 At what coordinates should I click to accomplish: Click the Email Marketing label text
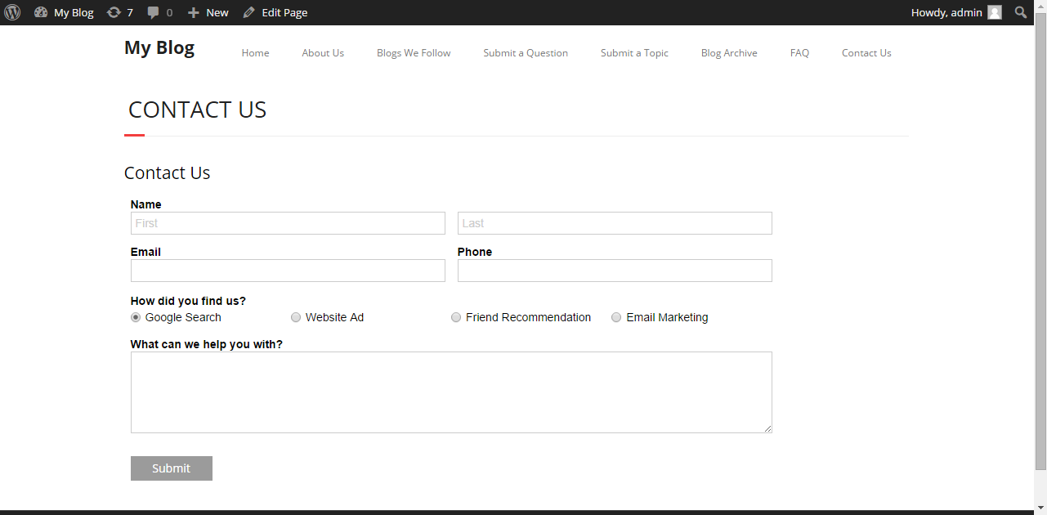(667, 317)
